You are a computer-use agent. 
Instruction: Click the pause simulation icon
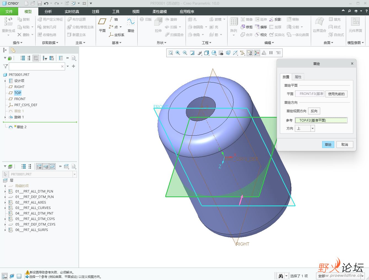point(271,53)
